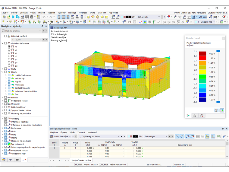
Task: Select the ux deformation radio button
Action: tap(9, 49)
